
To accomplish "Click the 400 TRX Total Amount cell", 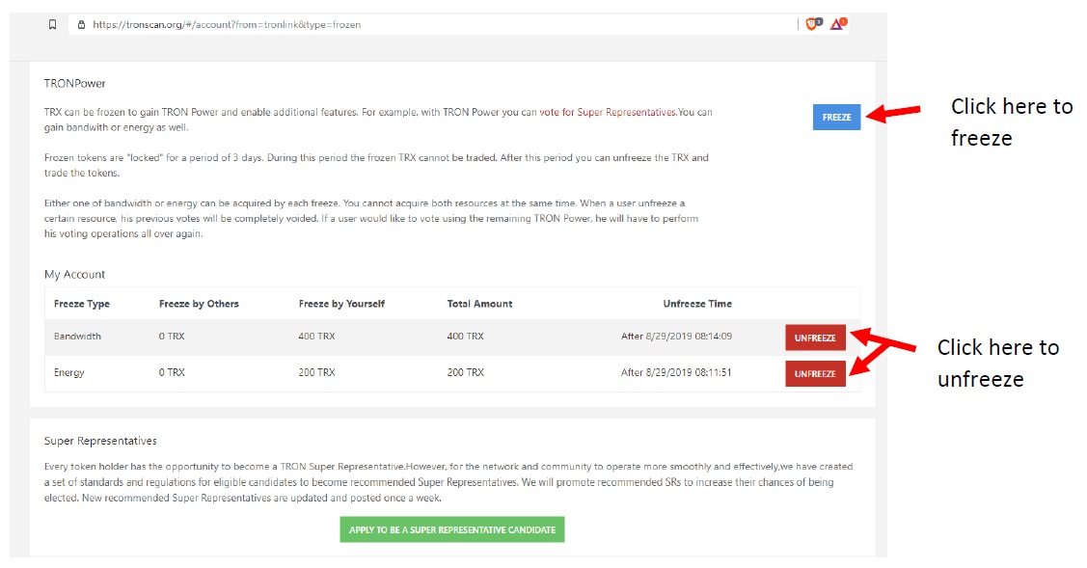I will tap(465, 337).
